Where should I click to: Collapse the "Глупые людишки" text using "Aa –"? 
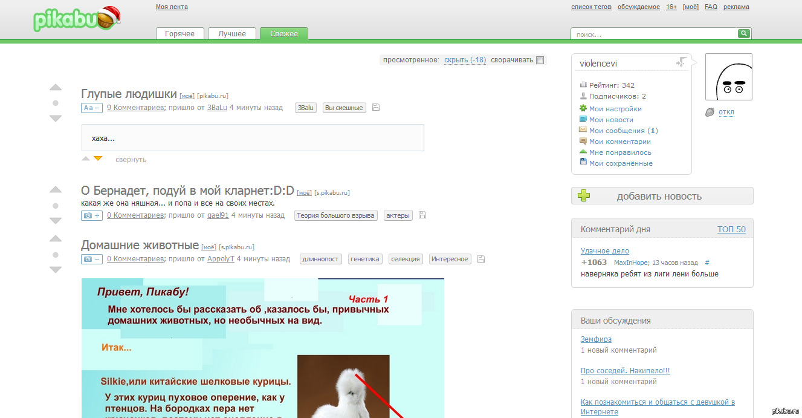point(91,108)
